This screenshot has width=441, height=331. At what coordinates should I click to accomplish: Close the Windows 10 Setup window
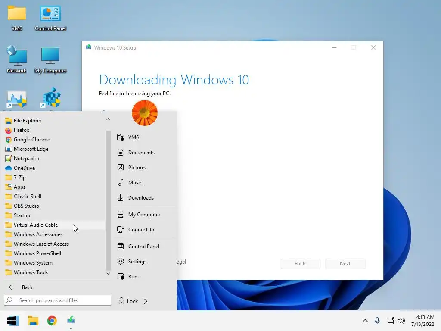tap(373, 47)
